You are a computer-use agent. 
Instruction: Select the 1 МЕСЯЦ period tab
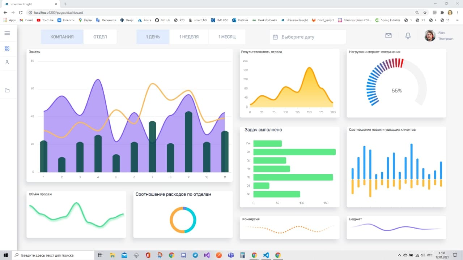click(227, 37)
